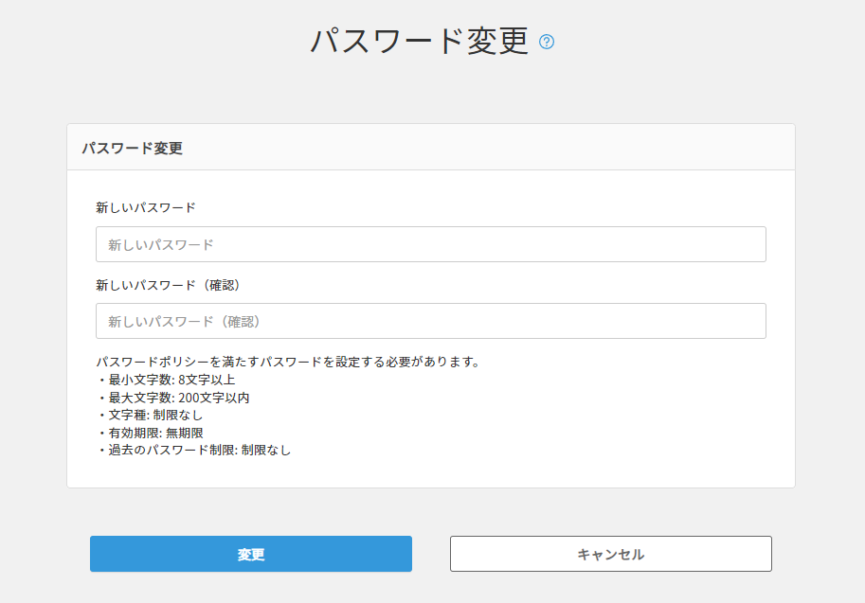Open the help icon beside パスワード変更 title
Image resolution: width=865 pixels, height=603 pixels.
point(546,42)
